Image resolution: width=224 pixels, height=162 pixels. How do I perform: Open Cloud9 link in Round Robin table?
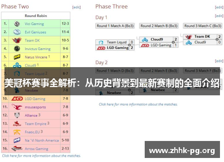click(x=30, y=65)
